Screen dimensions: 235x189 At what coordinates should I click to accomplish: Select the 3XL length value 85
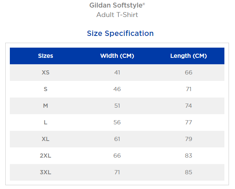coord(188,172)
